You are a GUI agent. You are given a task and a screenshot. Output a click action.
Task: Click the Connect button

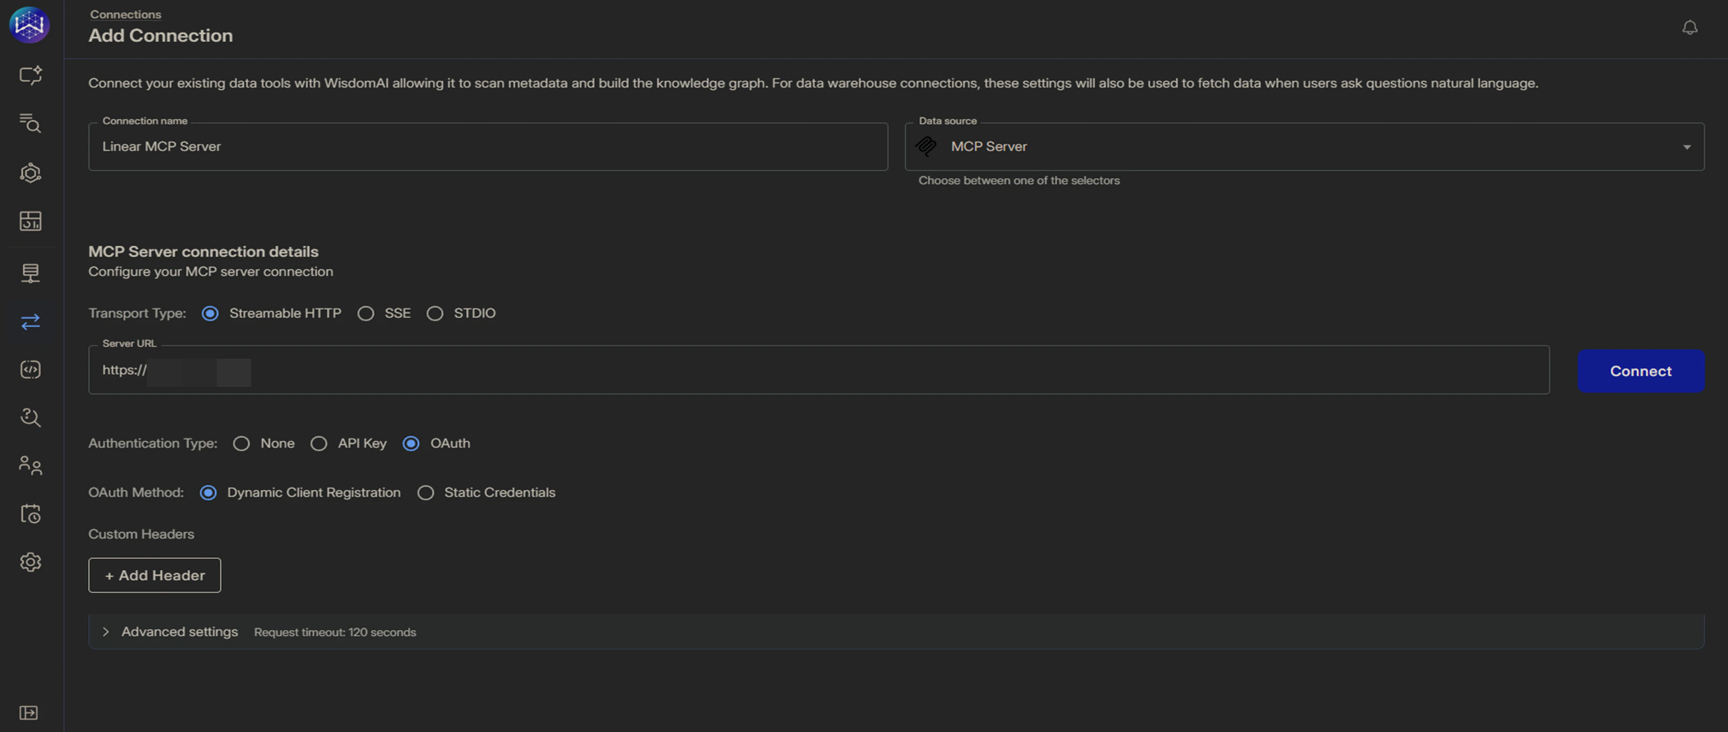(x=1640, y=371)
